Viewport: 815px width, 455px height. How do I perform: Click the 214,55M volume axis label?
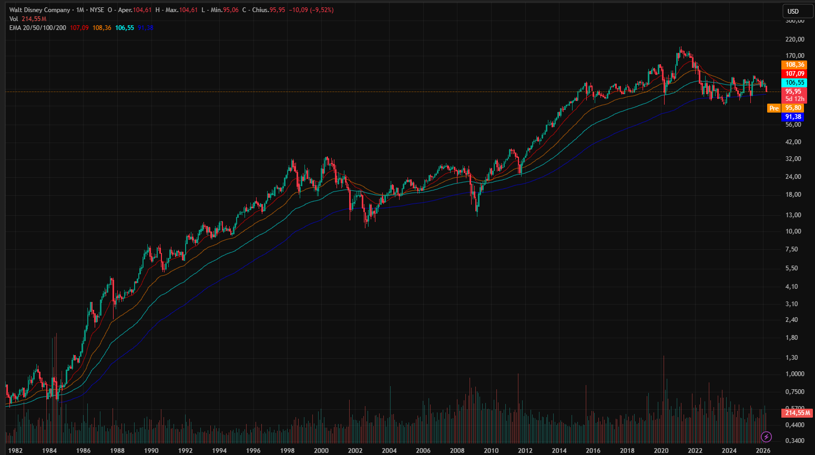798,413
